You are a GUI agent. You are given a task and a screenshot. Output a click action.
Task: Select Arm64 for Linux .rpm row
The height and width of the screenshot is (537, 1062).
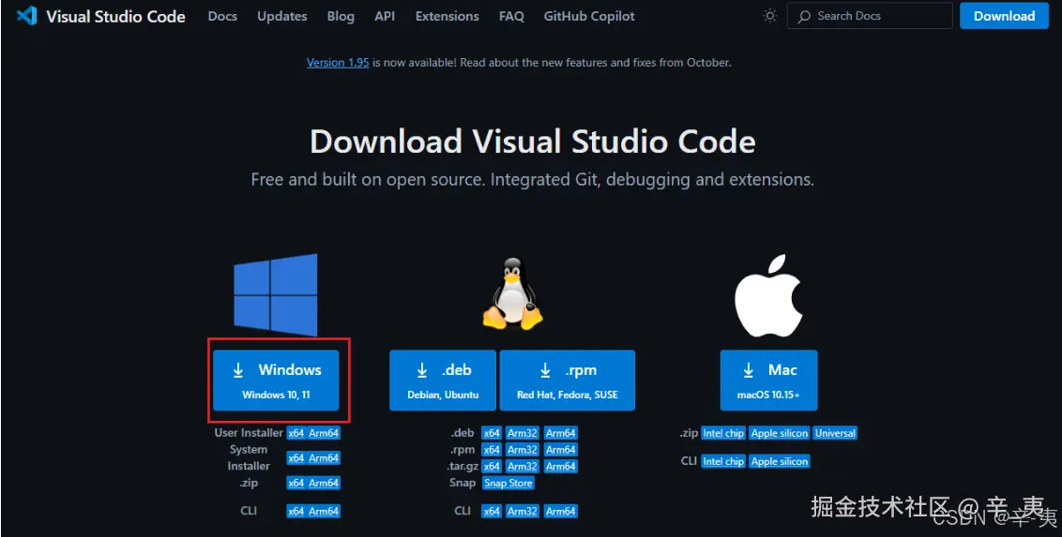pos(561,450)
